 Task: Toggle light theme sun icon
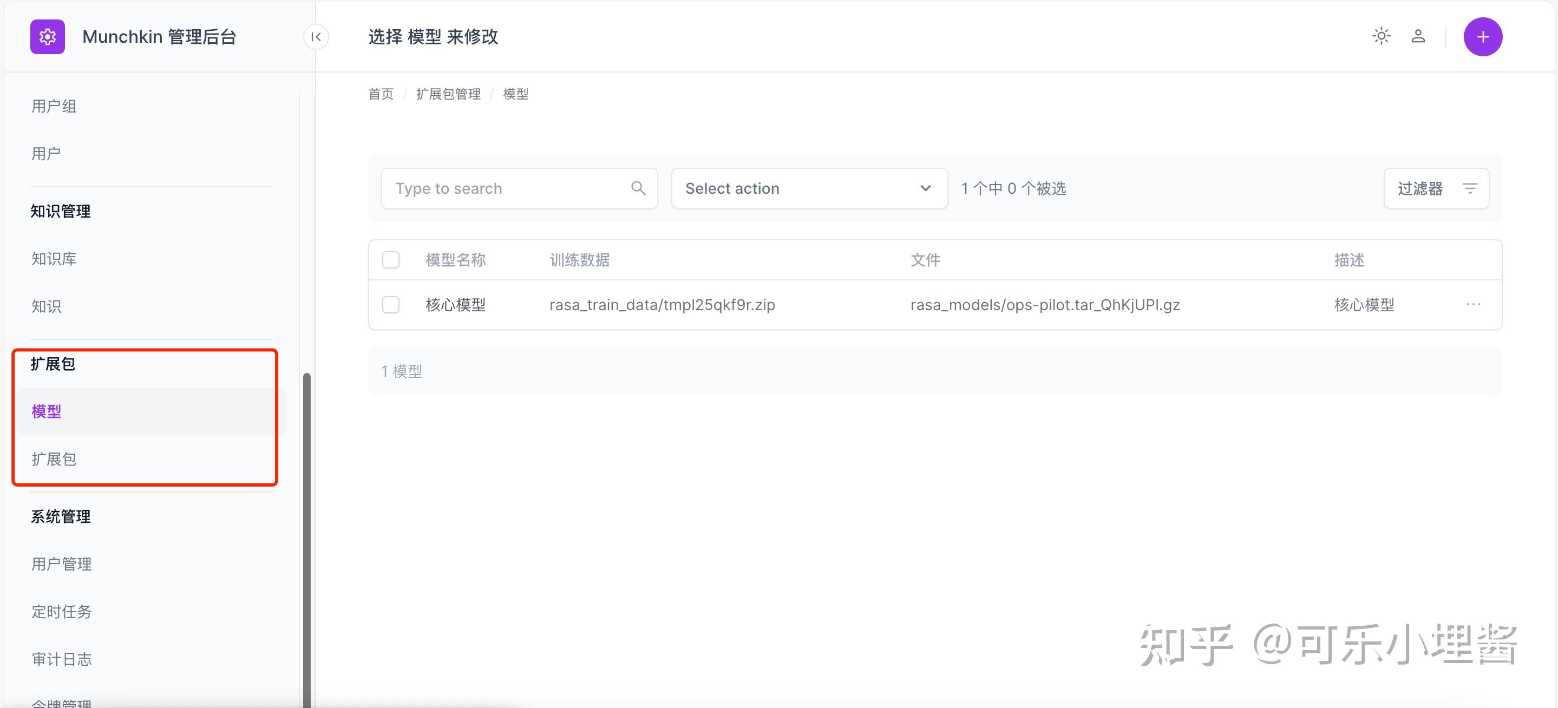click(1382, 36)
